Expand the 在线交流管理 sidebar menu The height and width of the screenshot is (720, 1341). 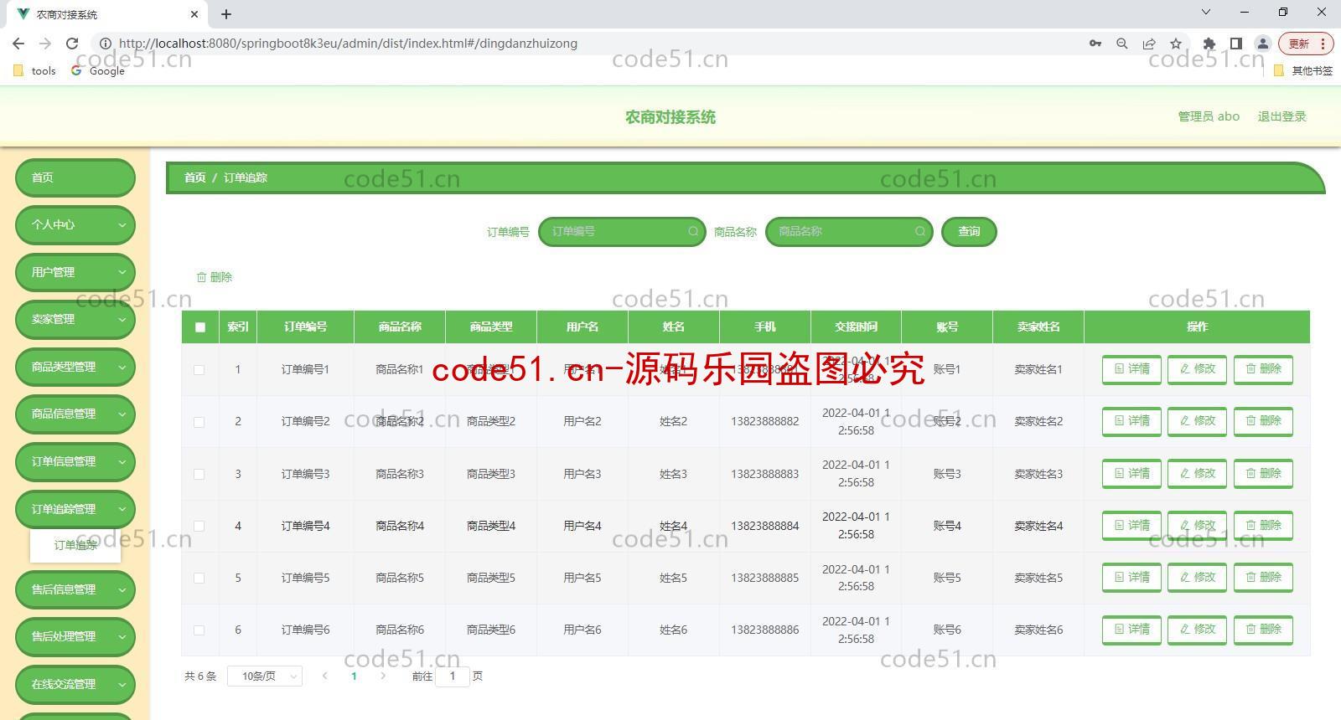75,684
